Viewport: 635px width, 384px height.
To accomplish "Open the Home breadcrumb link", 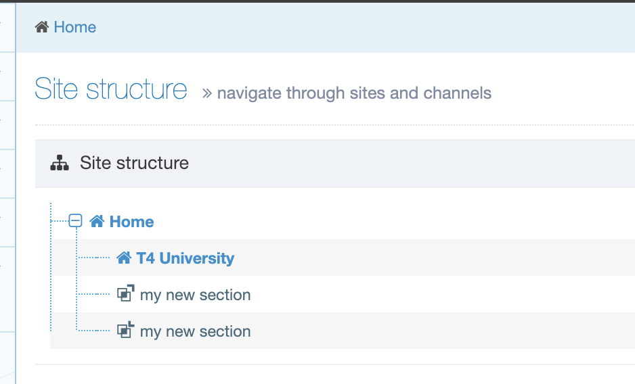I will [74, 27].
